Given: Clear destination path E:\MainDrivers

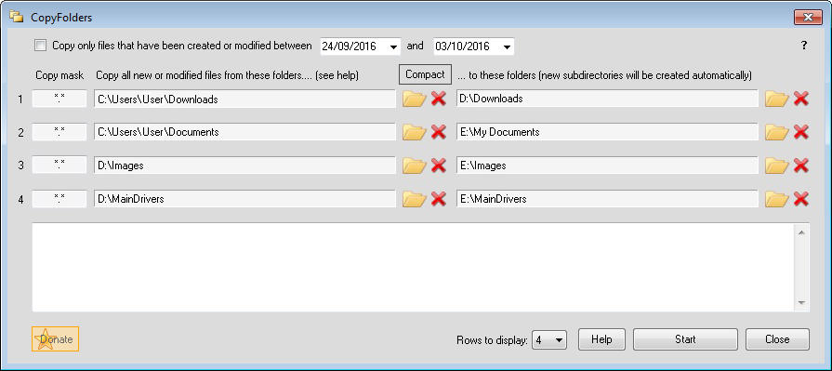Looking at the screenshot, I should coord(800,199).
